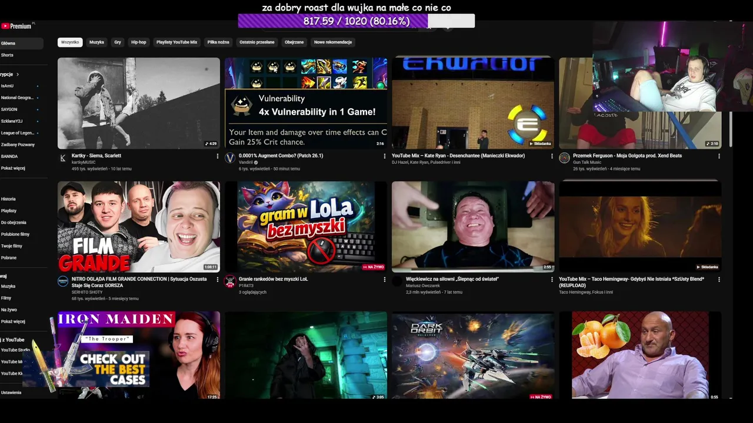Select the Obejrzane filter chip
Screen dimensions: 753x423
click(294, 42)
